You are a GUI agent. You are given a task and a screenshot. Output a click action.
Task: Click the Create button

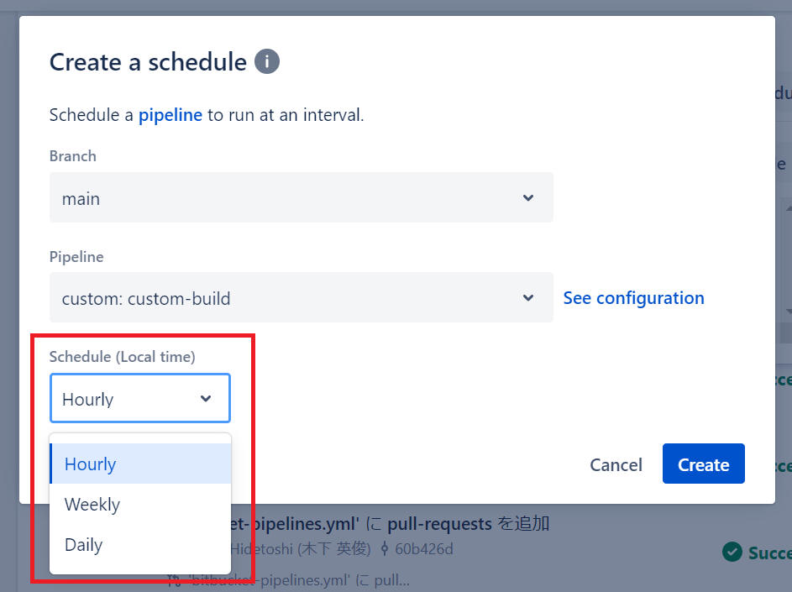703,464
